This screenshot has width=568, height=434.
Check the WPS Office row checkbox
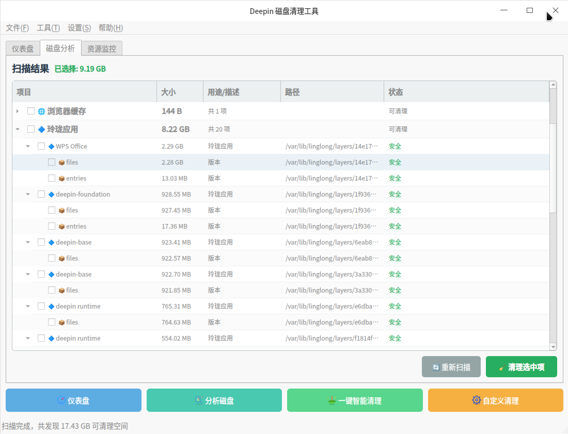click(x=41, y=146)
